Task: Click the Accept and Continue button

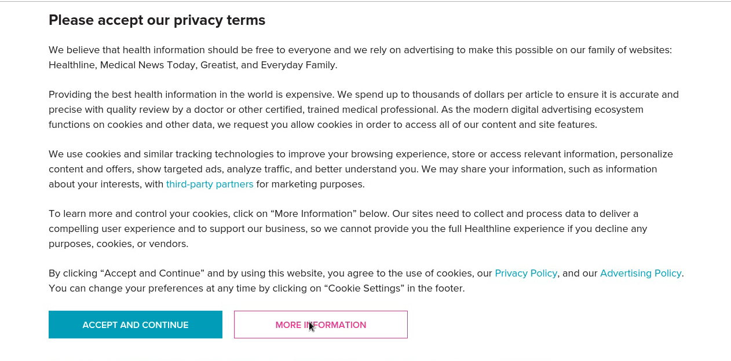Action: (136, 325)
